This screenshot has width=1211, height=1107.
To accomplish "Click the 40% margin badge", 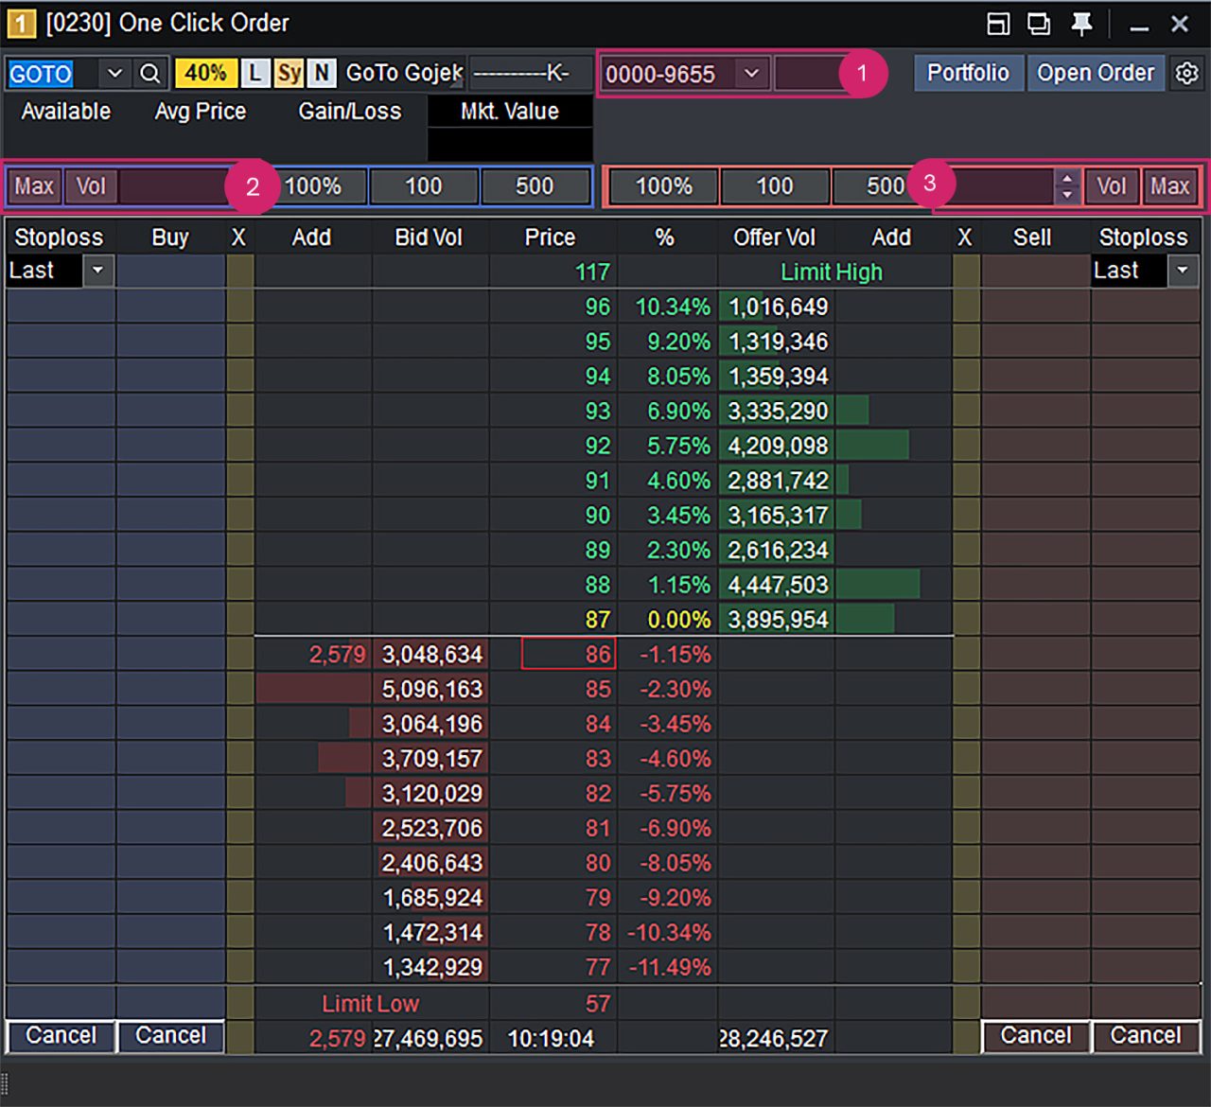I will tap(205, 73).
